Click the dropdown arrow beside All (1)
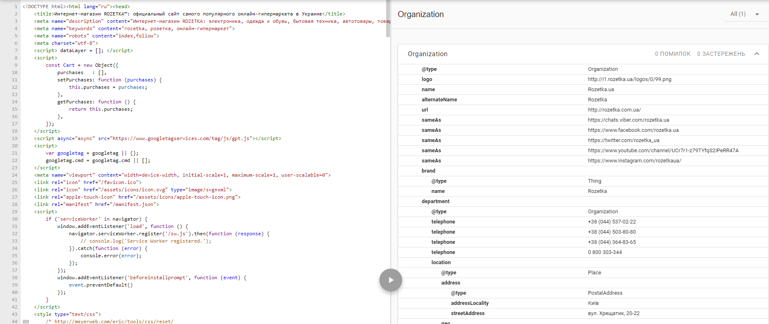The height and width of the screenshot is (324, 769). [757, 14]
